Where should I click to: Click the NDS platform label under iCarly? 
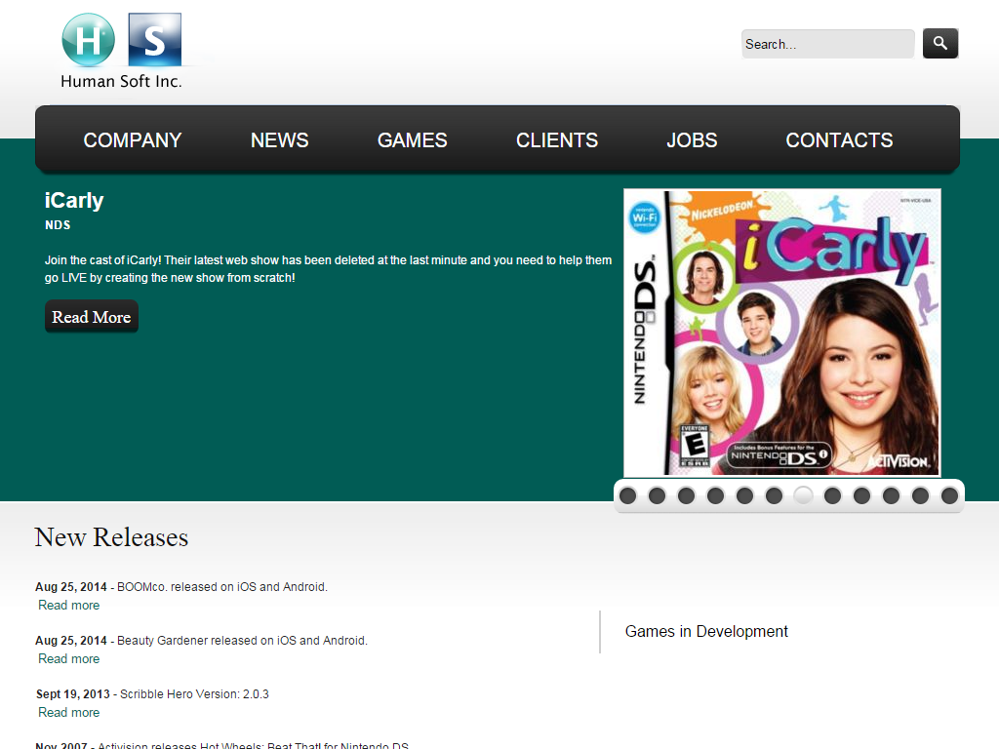(58, 225)
